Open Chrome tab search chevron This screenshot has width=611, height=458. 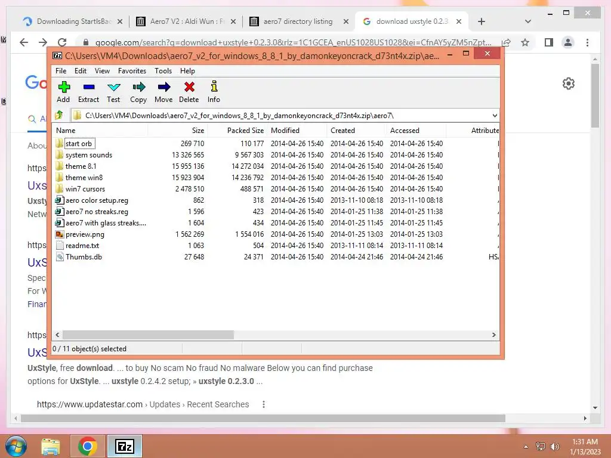click(x=528, y=21)
